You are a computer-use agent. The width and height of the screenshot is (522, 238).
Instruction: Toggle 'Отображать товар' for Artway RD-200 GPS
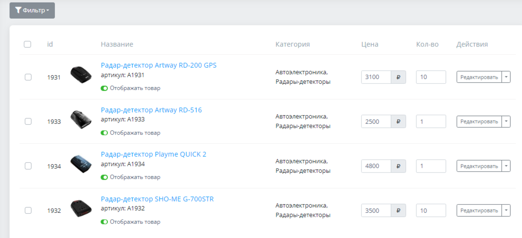point(104,88)
